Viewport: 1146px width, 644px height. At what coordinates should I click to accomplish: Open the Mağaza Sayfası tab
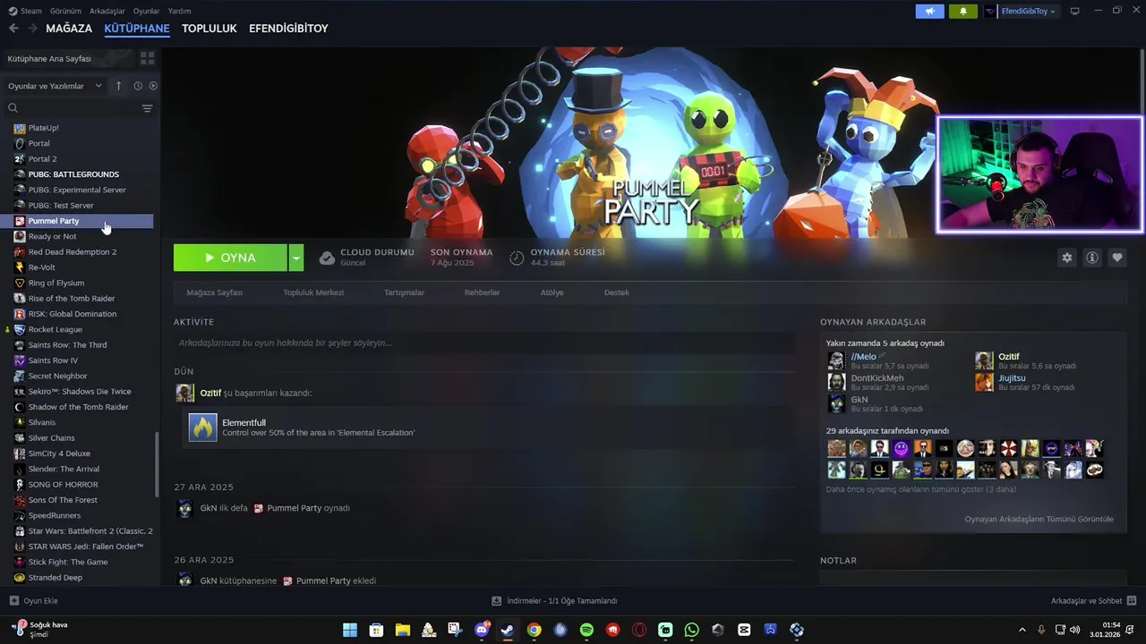pyautogui.click(x=215, y=292)
